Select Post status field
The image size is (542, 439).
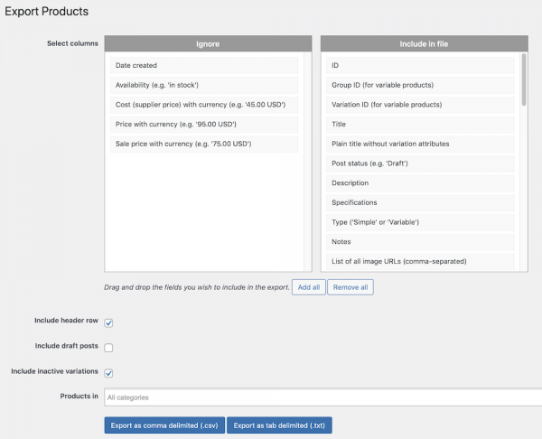[x=420, y=163]
